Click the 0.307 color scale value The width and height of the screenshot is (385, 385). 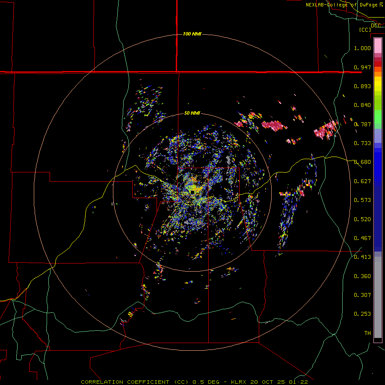[x=362, y=295]
